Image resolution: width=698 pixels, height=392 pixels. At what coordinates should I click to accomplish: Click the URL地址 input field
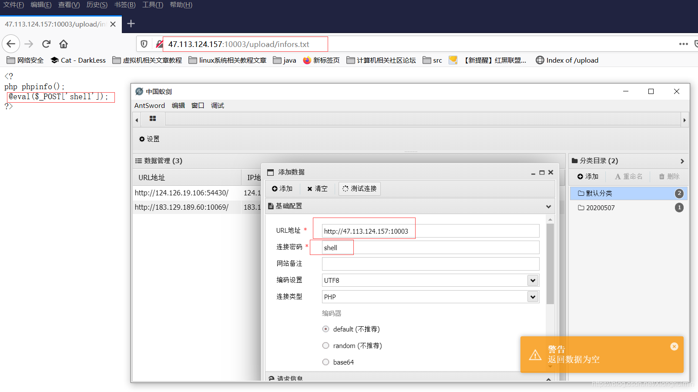(x=430, y=231)
